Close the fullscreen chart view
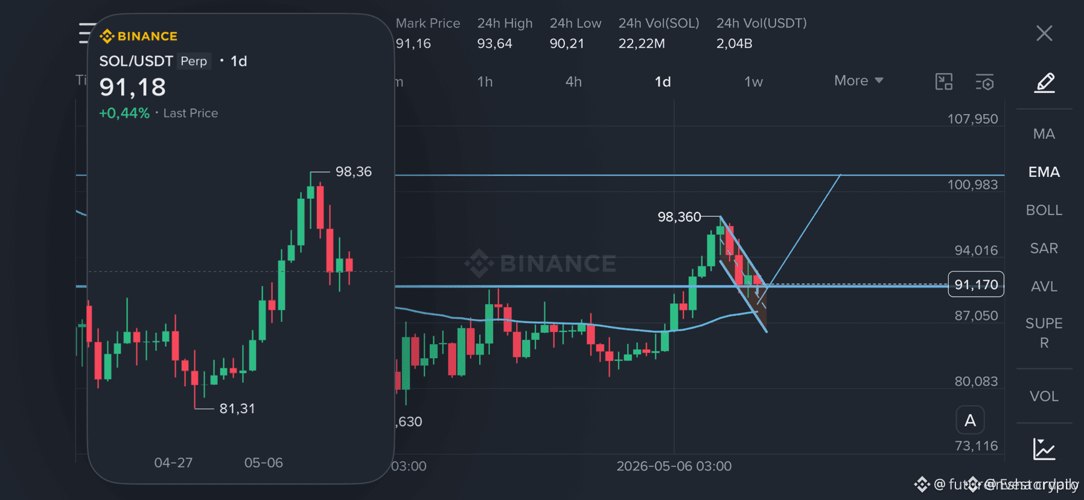Screen dimensions: 1084x500 coord(1044,33)
